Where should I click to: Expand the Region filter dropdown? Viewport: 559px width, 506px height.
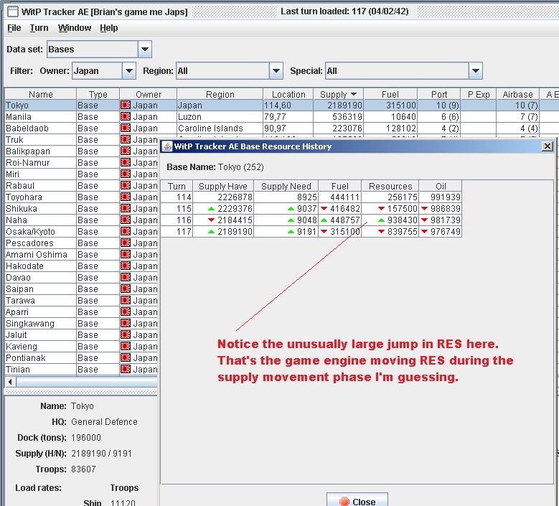coord(276,70)
